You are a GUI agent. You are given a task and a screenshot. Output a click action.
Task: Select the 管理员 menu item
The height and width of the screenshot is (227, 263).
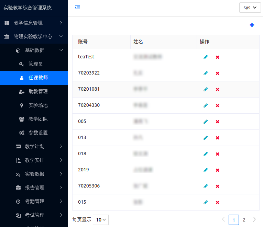(x=35, y=64)
